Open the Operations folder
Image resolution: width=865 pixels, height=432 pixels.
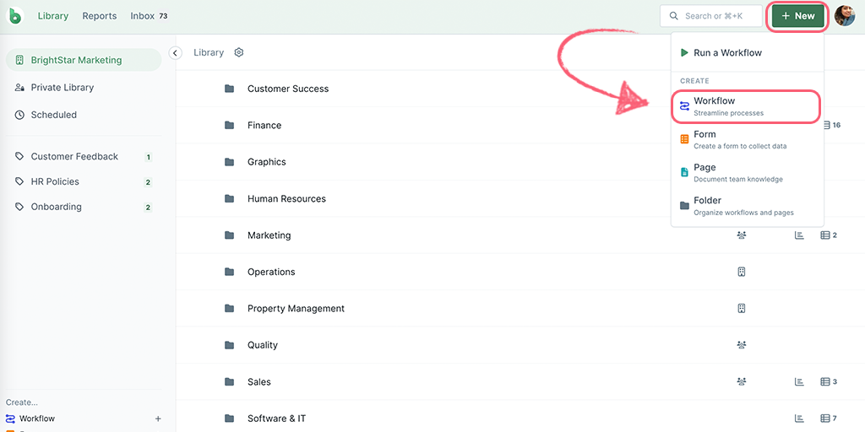[271, 272]
